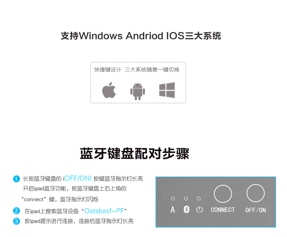Screen dimensions: 287x237
Task: Click the 蓝牙键盘配对步骤 heading
Action: (134, 153)
